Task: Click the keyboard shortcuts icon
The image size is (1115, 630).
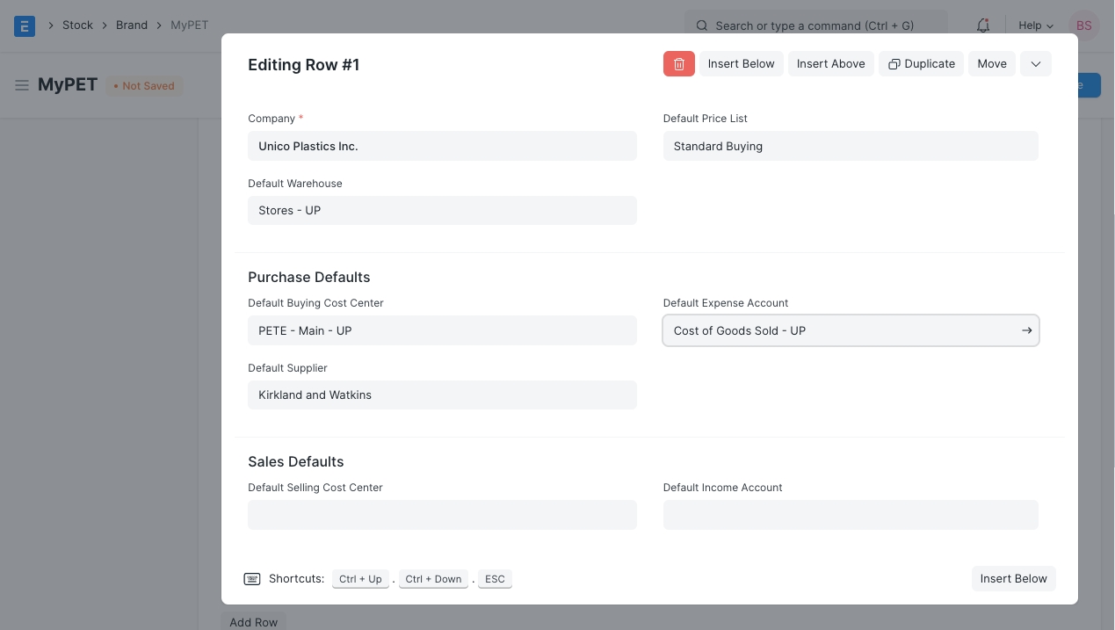Action: point(252,579)
